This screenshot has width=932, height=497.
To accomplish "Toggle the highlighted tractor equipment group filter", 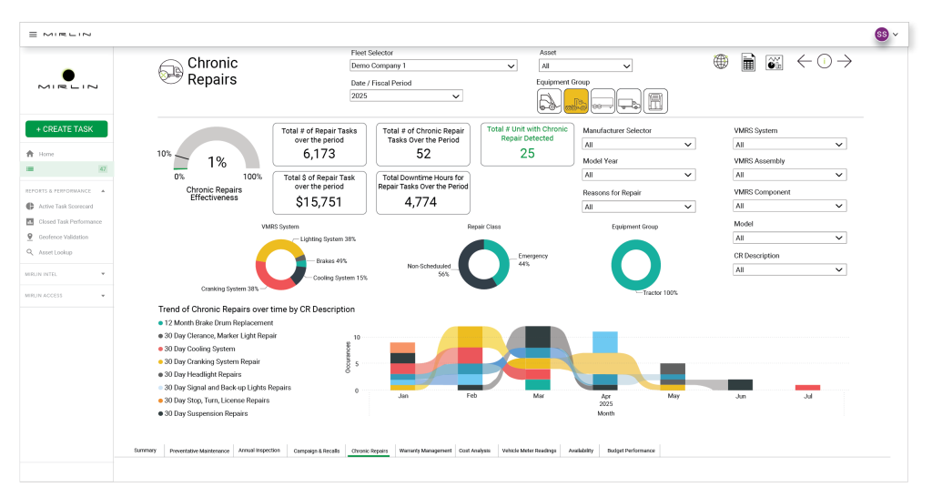I will [x=575, y=101].
